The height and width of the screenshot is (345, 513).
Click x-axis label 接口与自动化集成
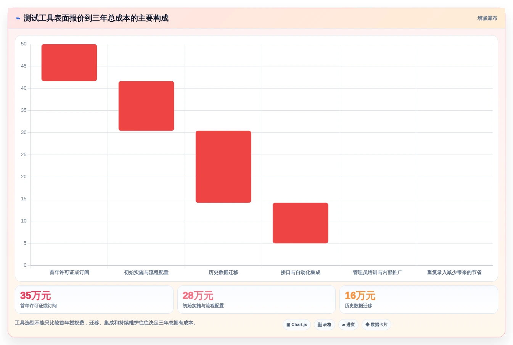tap(300, 272)
